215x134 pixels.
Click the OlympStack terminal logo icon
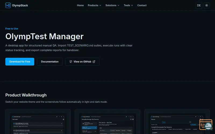tap(8, 5)
